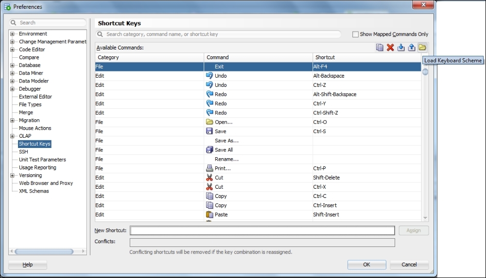This screenshot has height=278, width=486.
Task: Click the Preferences window title icon
Action: click(7, 6)
